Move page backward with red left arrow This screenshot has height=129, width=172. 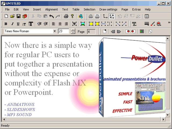(127, 31)
